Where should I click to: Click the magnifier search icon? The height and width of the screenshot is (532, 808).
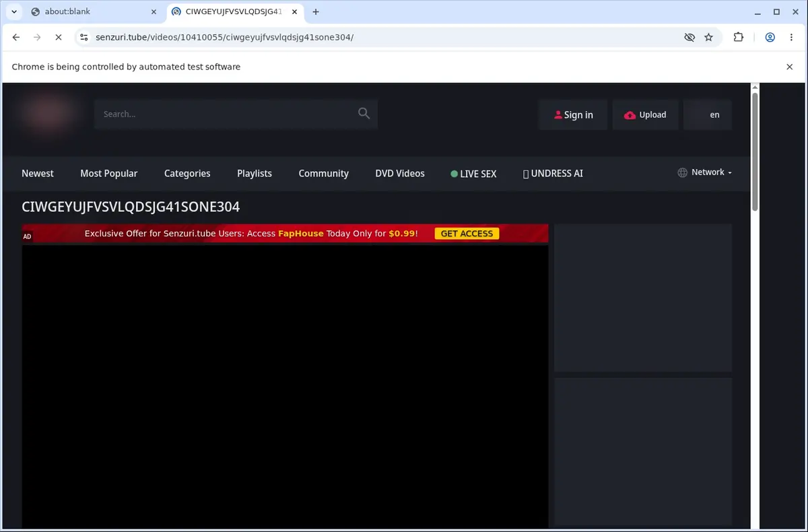click(364, 113)
